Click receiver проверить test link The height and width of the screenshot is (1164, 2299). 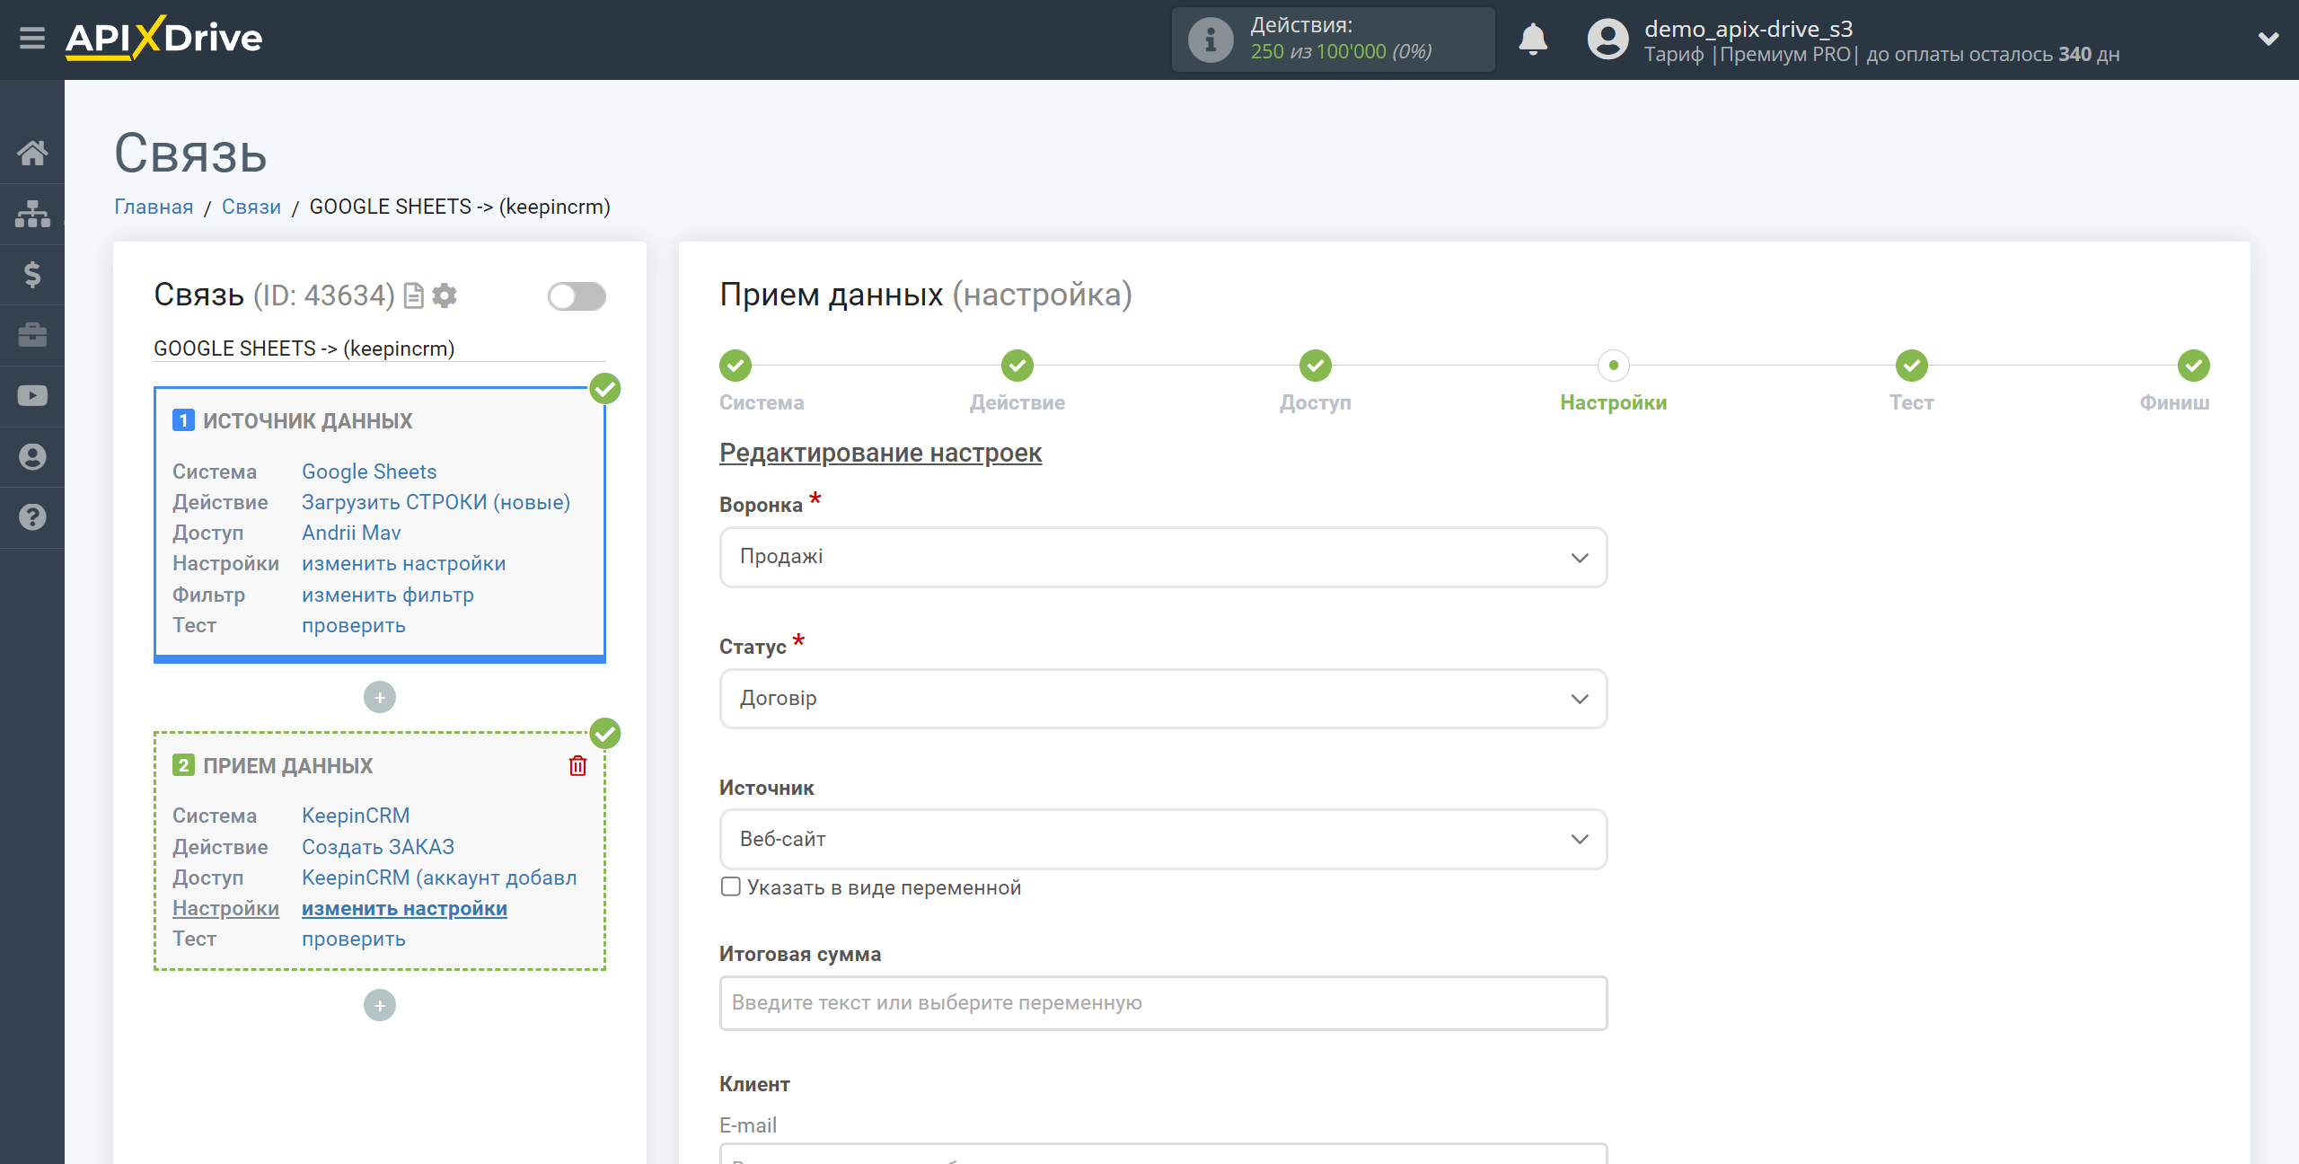coord(354,939)
